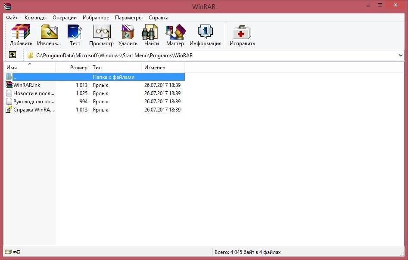This screenshot has height=260, width=408.
Task: Sort files by Имя column header
Action: 29,67
